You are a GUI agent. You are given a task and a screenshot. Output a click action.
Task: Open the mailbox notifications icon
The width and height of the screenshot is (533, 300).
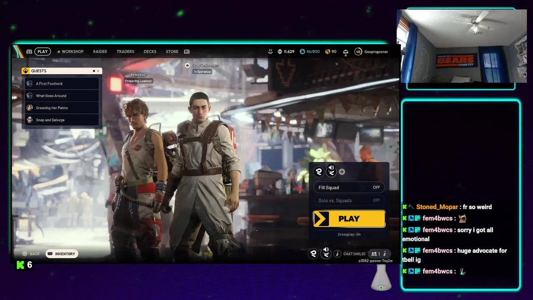pos(346,52)
